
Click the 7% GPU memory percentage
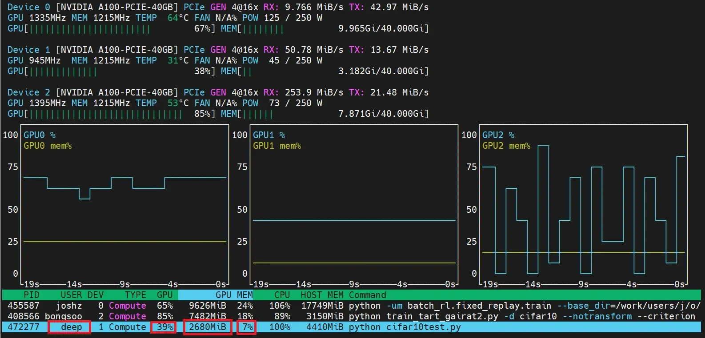pos(247,327)
